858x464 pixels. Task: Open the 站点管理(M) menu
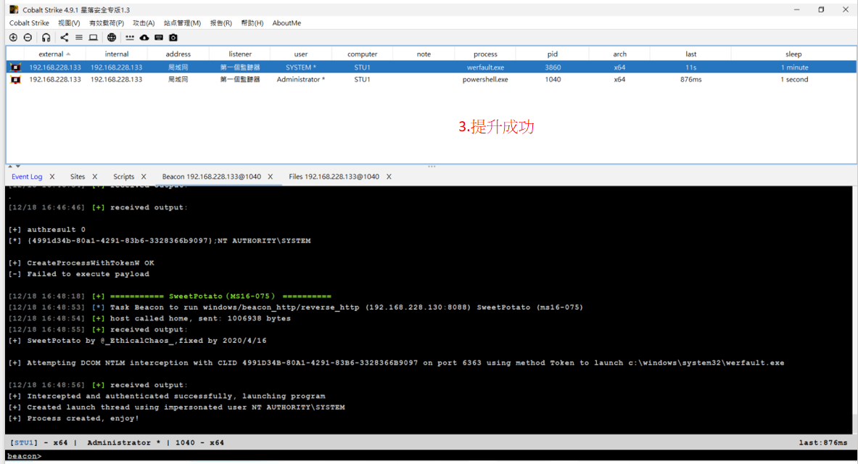pyautogui.click(x=182, y=23)
